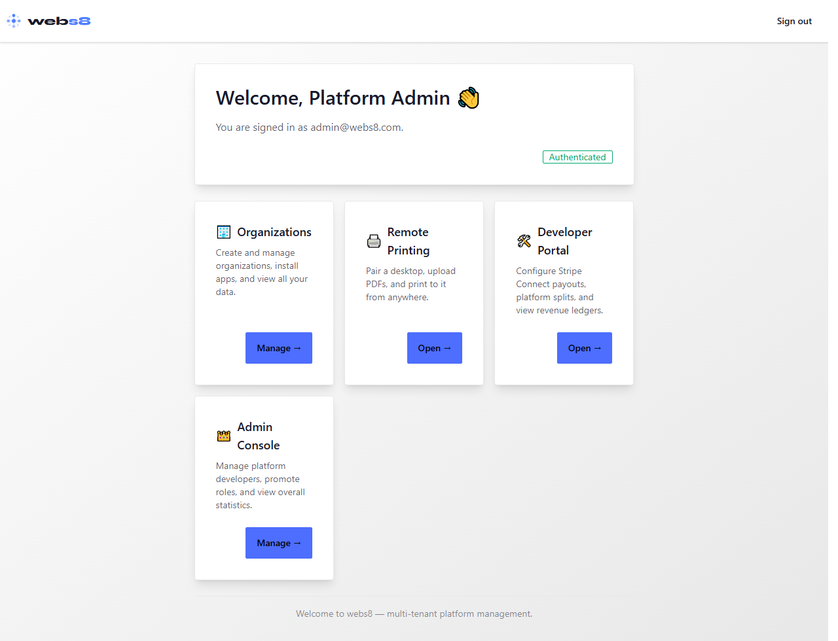
Task: Sign out of the platform
Action: pos(794,21)
